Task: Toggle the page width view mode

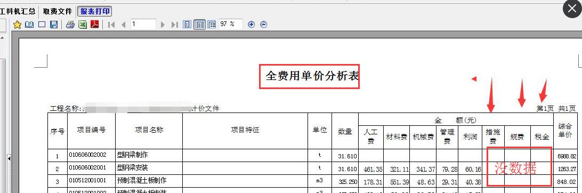Action: click(200, 25)
